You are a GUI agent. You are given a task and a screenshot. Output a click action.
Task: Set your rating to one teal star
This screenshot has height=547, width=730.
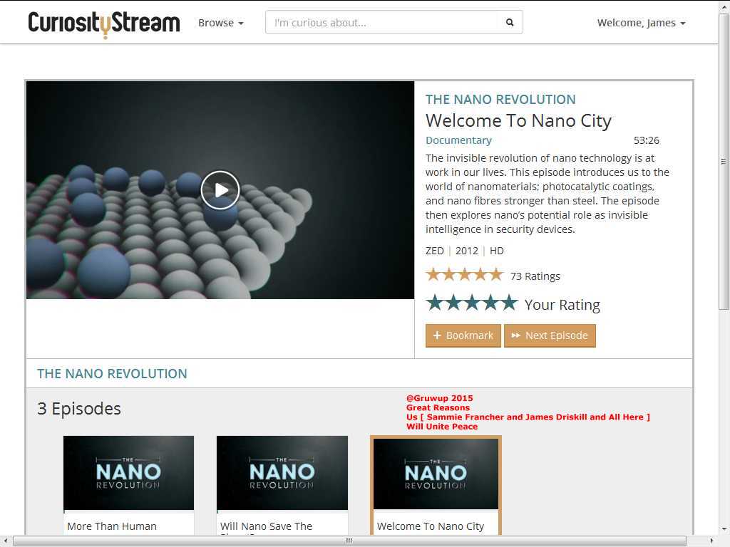pos(435,303)
